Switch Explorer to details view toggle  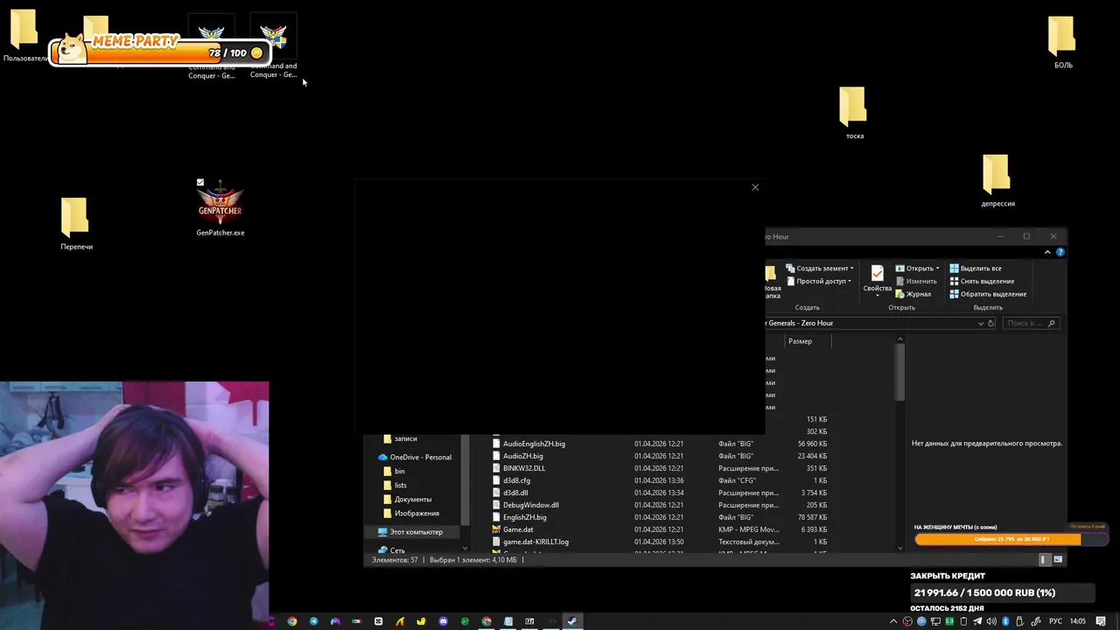pos(1043,559)
